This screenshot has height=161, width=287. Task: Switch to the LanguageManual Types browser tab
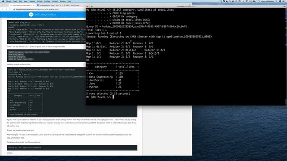pos(49,5)
